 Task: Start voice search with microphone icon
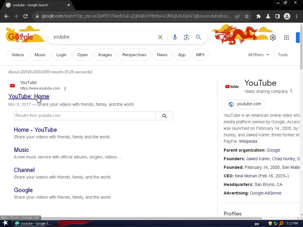(x=175, y=37)
